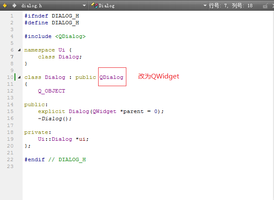Click QWidget in the constructor declaration
274x200 pixels.
[104, 111]
